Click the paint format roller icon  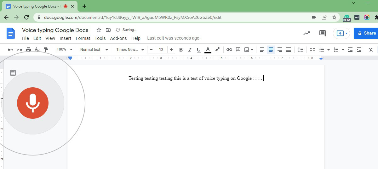(46, 50)
